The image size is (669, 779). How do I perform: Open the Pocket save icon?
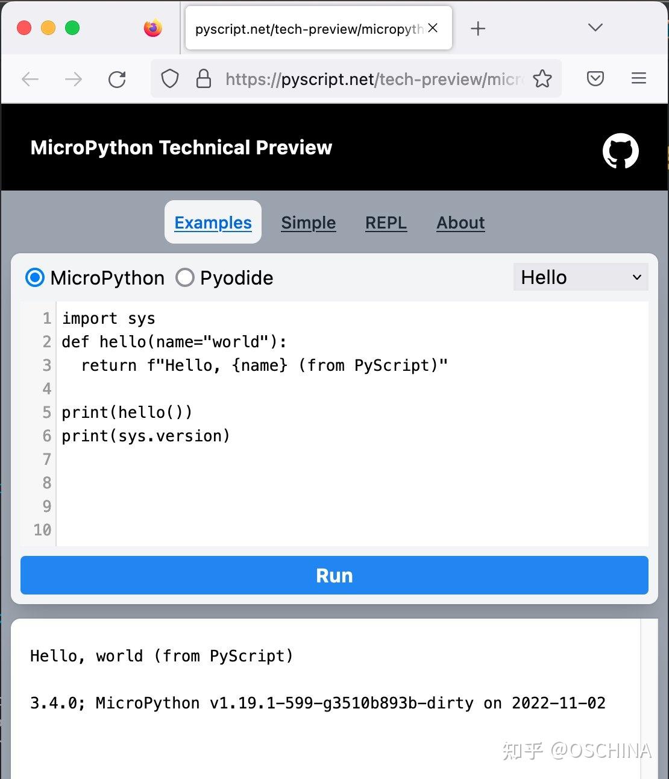tap(595, 78)
